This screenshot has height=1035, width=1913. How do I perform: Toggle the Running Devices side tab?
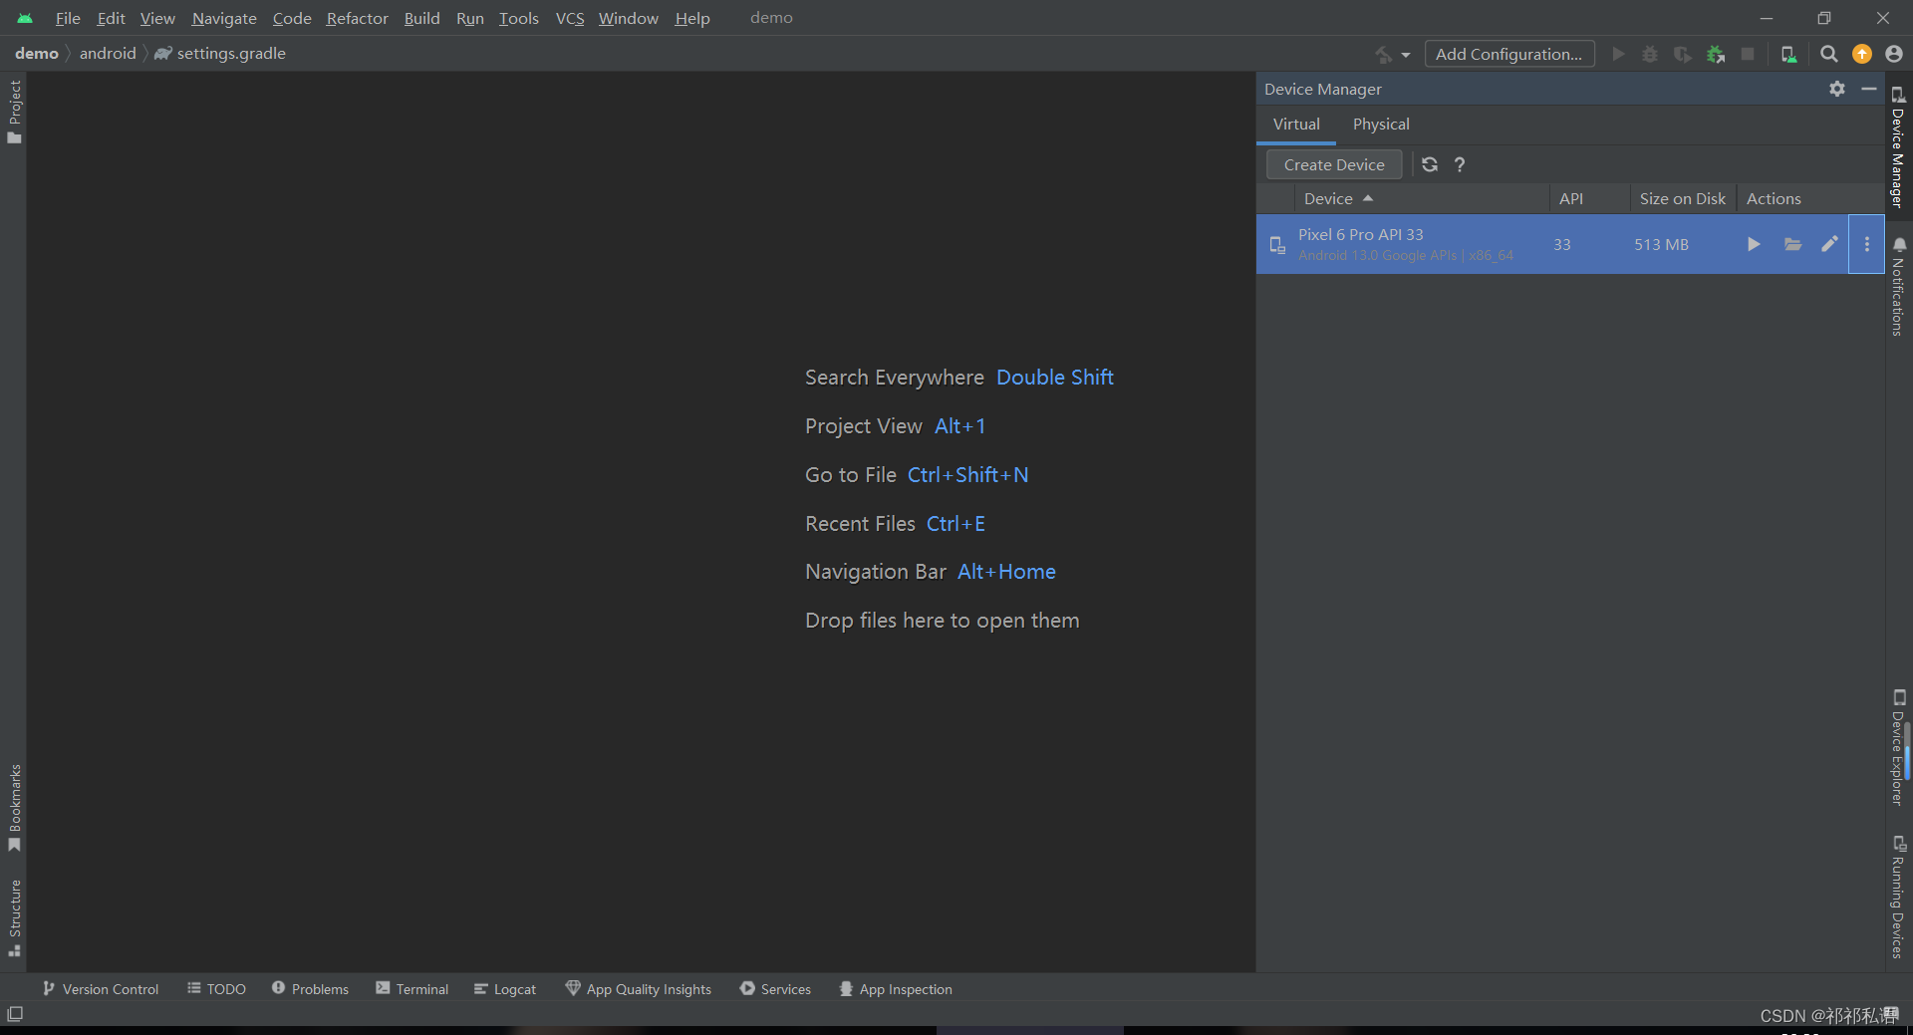[1898, 898]
